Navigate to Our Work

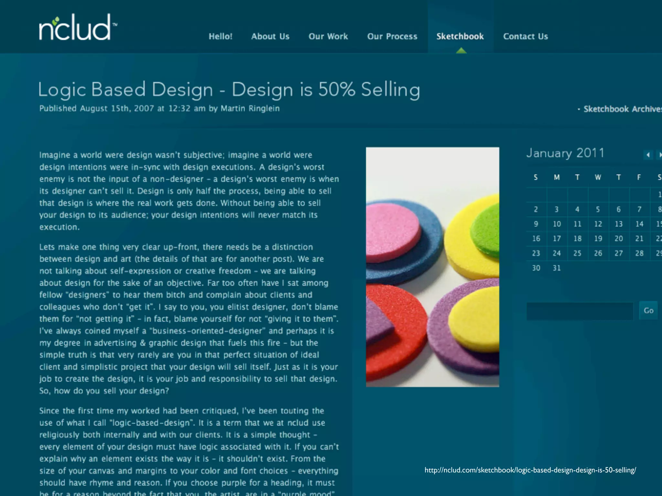[x=328, y=36]
